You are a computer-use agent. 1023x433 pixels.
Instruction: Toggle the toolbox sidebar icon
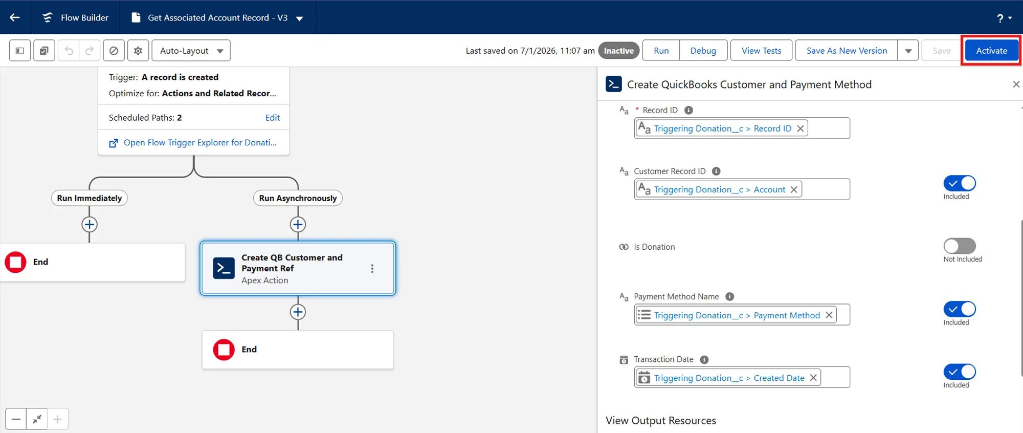[x=20, y=51]
